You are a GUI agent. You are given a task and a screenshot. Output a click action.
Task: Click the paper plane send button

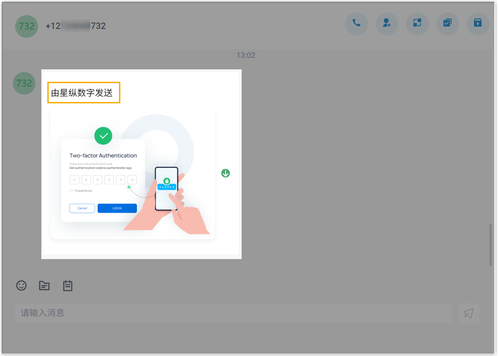coord(469,313)
